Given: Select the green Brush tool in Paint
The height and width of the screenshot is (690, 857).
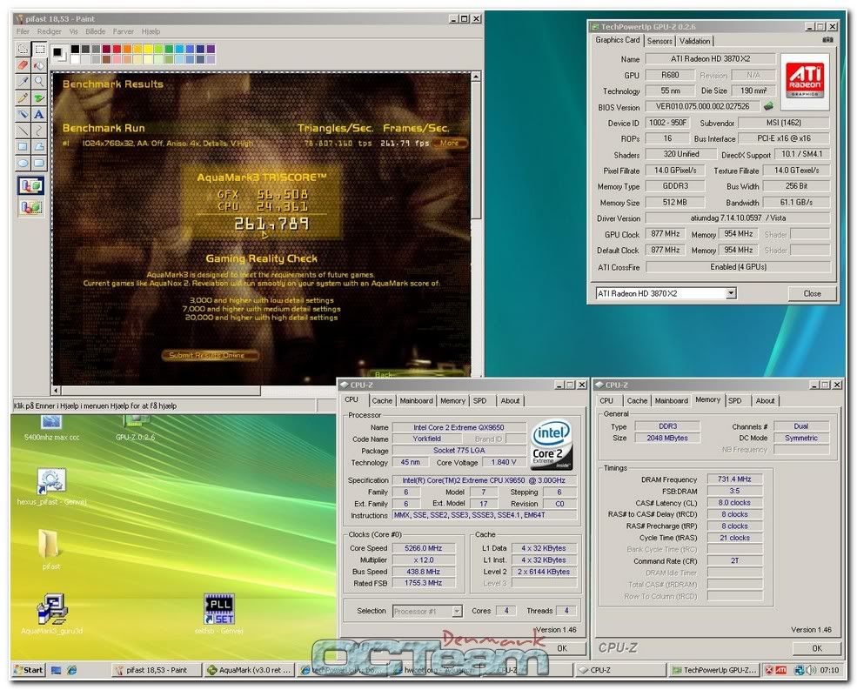Looking at the screenshot, I should coord(39,98).
